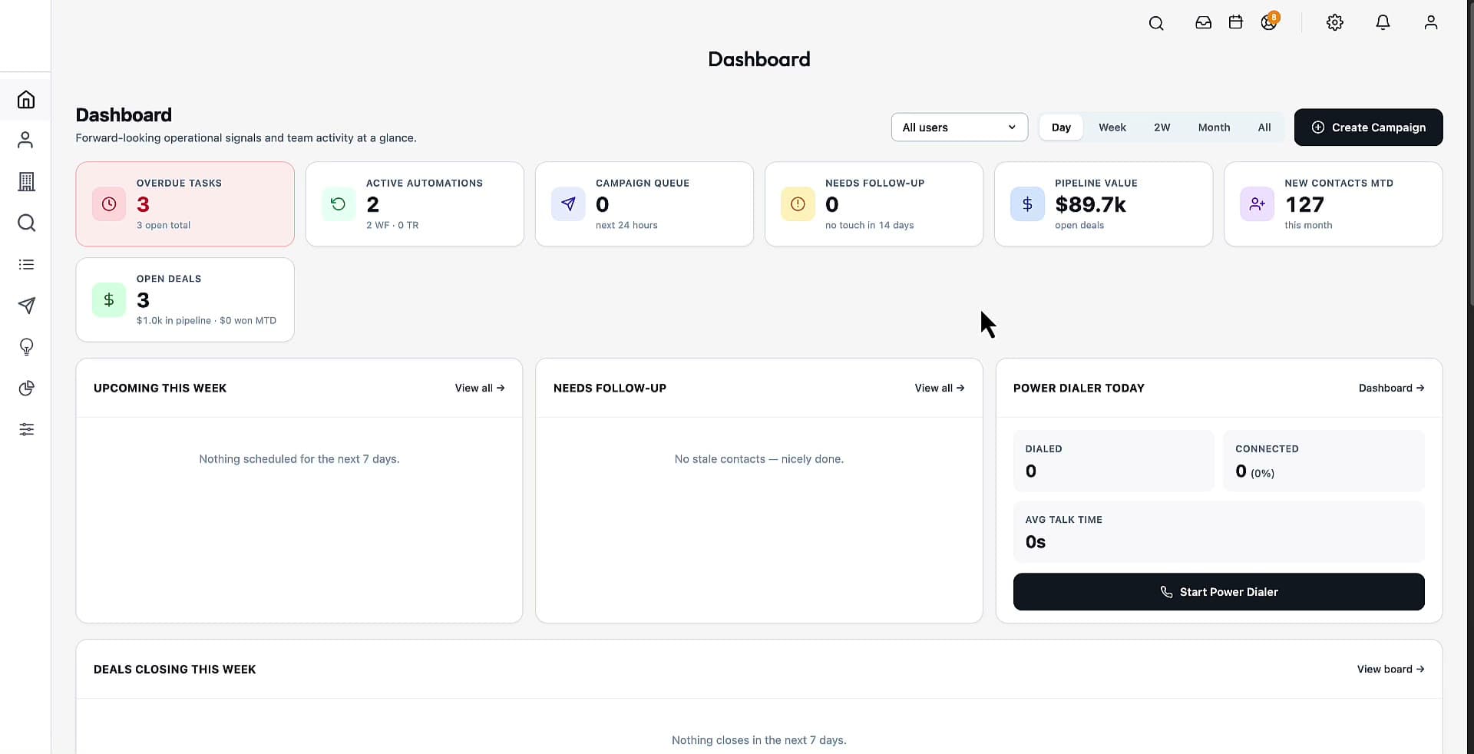This screenshot has width=1474, height=754.
Task: Select the 2W time range tab
Action: point(1162,127)
